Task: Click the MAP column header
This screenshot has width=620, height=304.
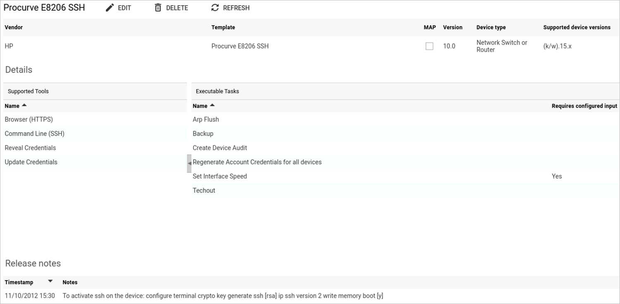Action: pyautogui.click(x=430, y=27)
